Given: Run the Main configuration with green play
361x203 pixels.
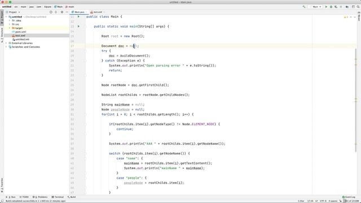Looking at the screenshot, I should pos(326,7).
